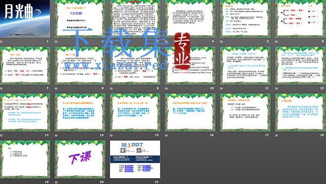The image size is (326, 184).
Task: Select slide 18 thumbnail
Action: point(300,112)
